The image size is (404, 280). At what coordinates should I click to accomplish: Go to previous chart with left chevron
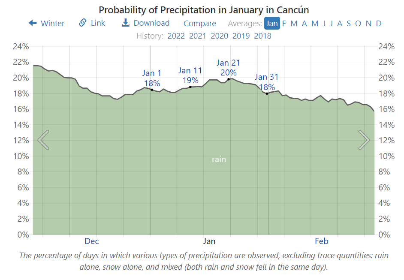click(43, 140)
